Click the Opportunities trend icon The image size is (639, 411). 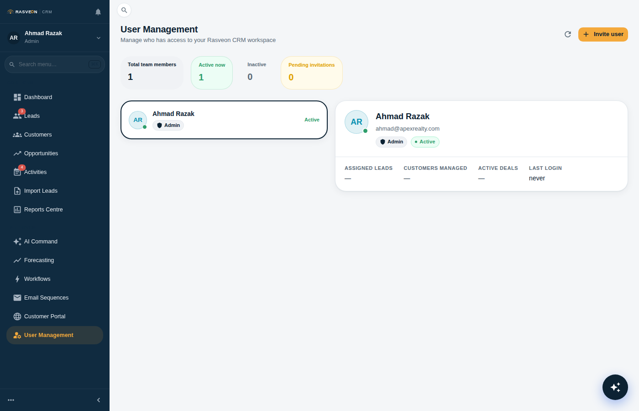[x=17, y=153]
